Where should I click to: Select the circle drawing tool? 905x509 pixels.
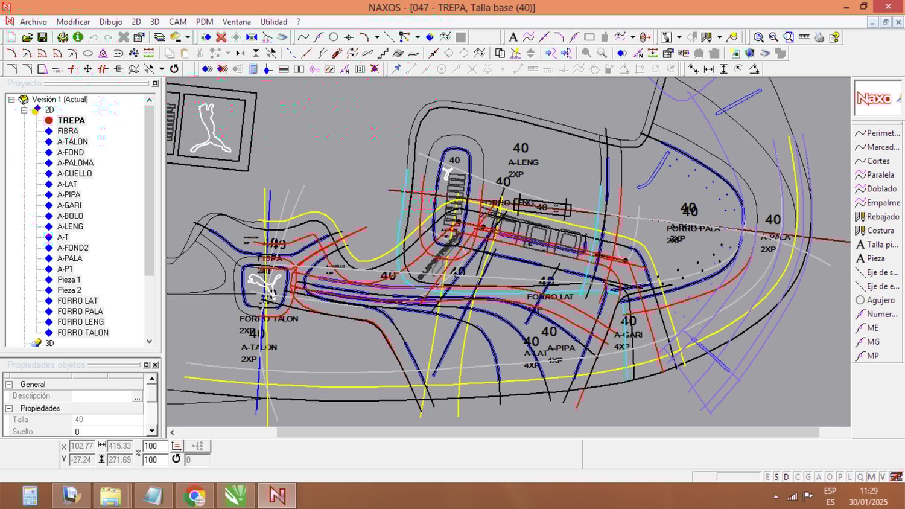coord(334,37)
